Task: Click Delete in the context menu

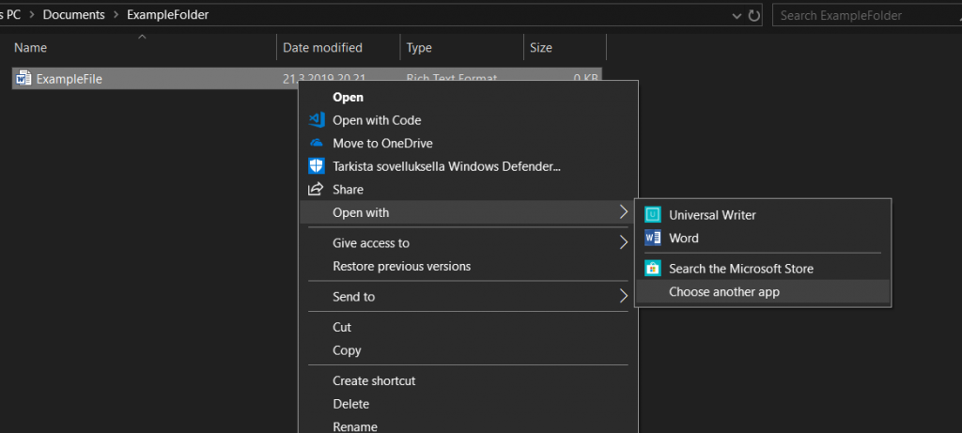Action: click(x=351, y=404)
